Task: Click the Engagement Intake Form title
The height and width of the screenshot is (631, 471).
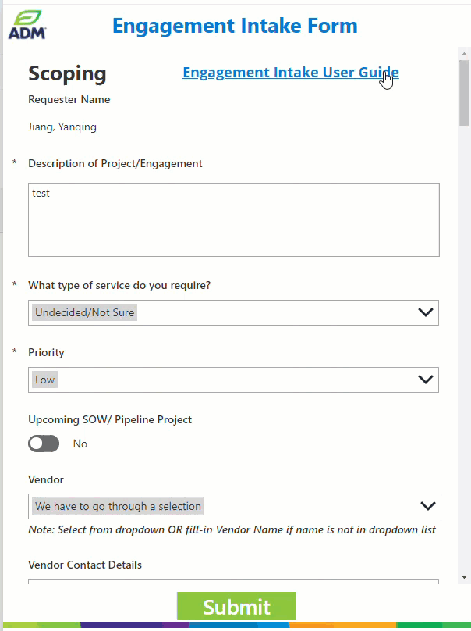Action: pyautogui.click(x=235, y=26)
